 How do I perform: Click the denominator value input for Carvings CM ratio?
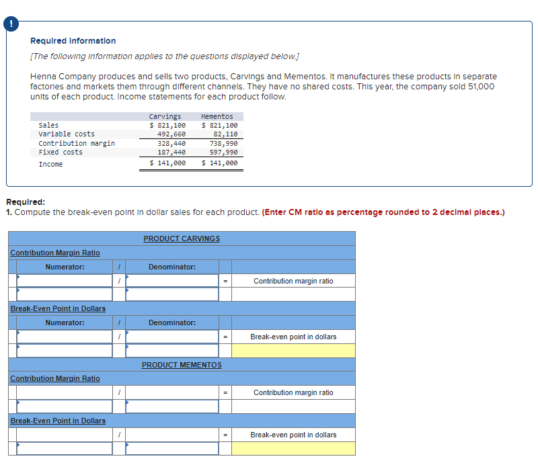click(x=170, y=294)
